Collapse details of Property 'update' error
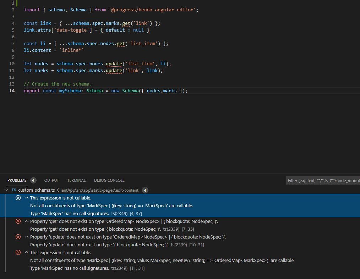360x279 pixels. coord(27,237)
